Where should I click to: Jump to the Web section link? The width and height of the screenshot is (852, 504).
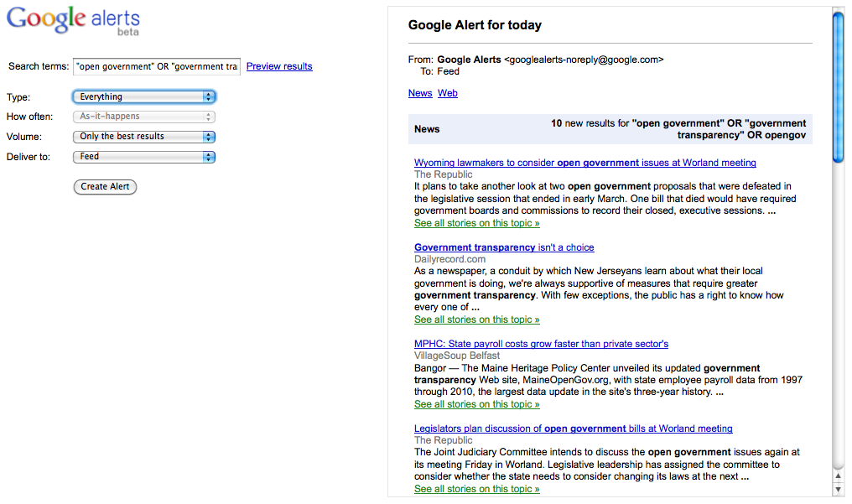(x=448, y=93)
